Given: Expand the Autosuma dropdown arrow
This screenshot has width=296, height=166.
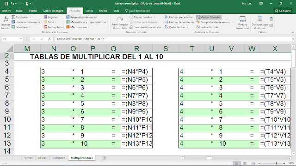Looking at the screenshot, I should [30, 18].
